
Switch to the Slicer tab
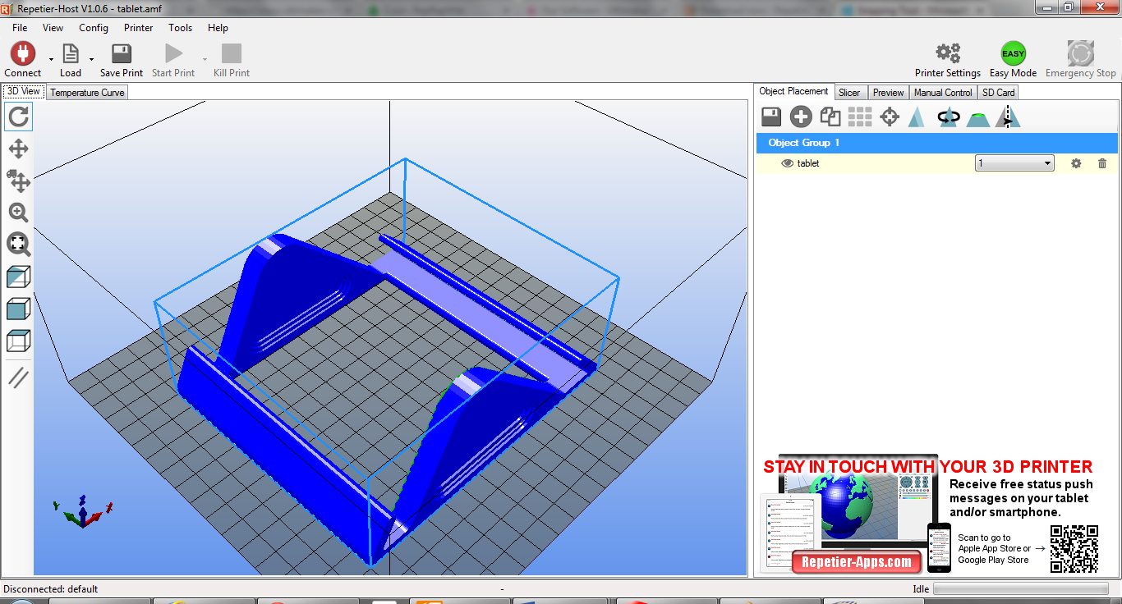[x=849, y=93]
